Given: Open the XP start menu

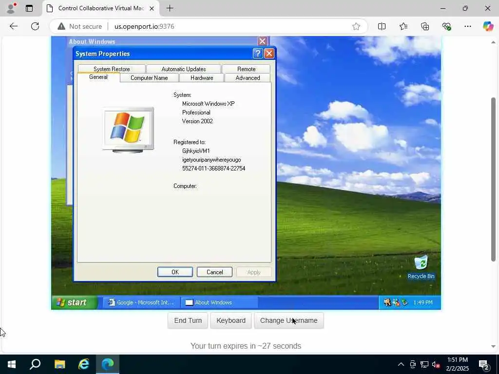Looking at the screenshot, I should point(75,302).
